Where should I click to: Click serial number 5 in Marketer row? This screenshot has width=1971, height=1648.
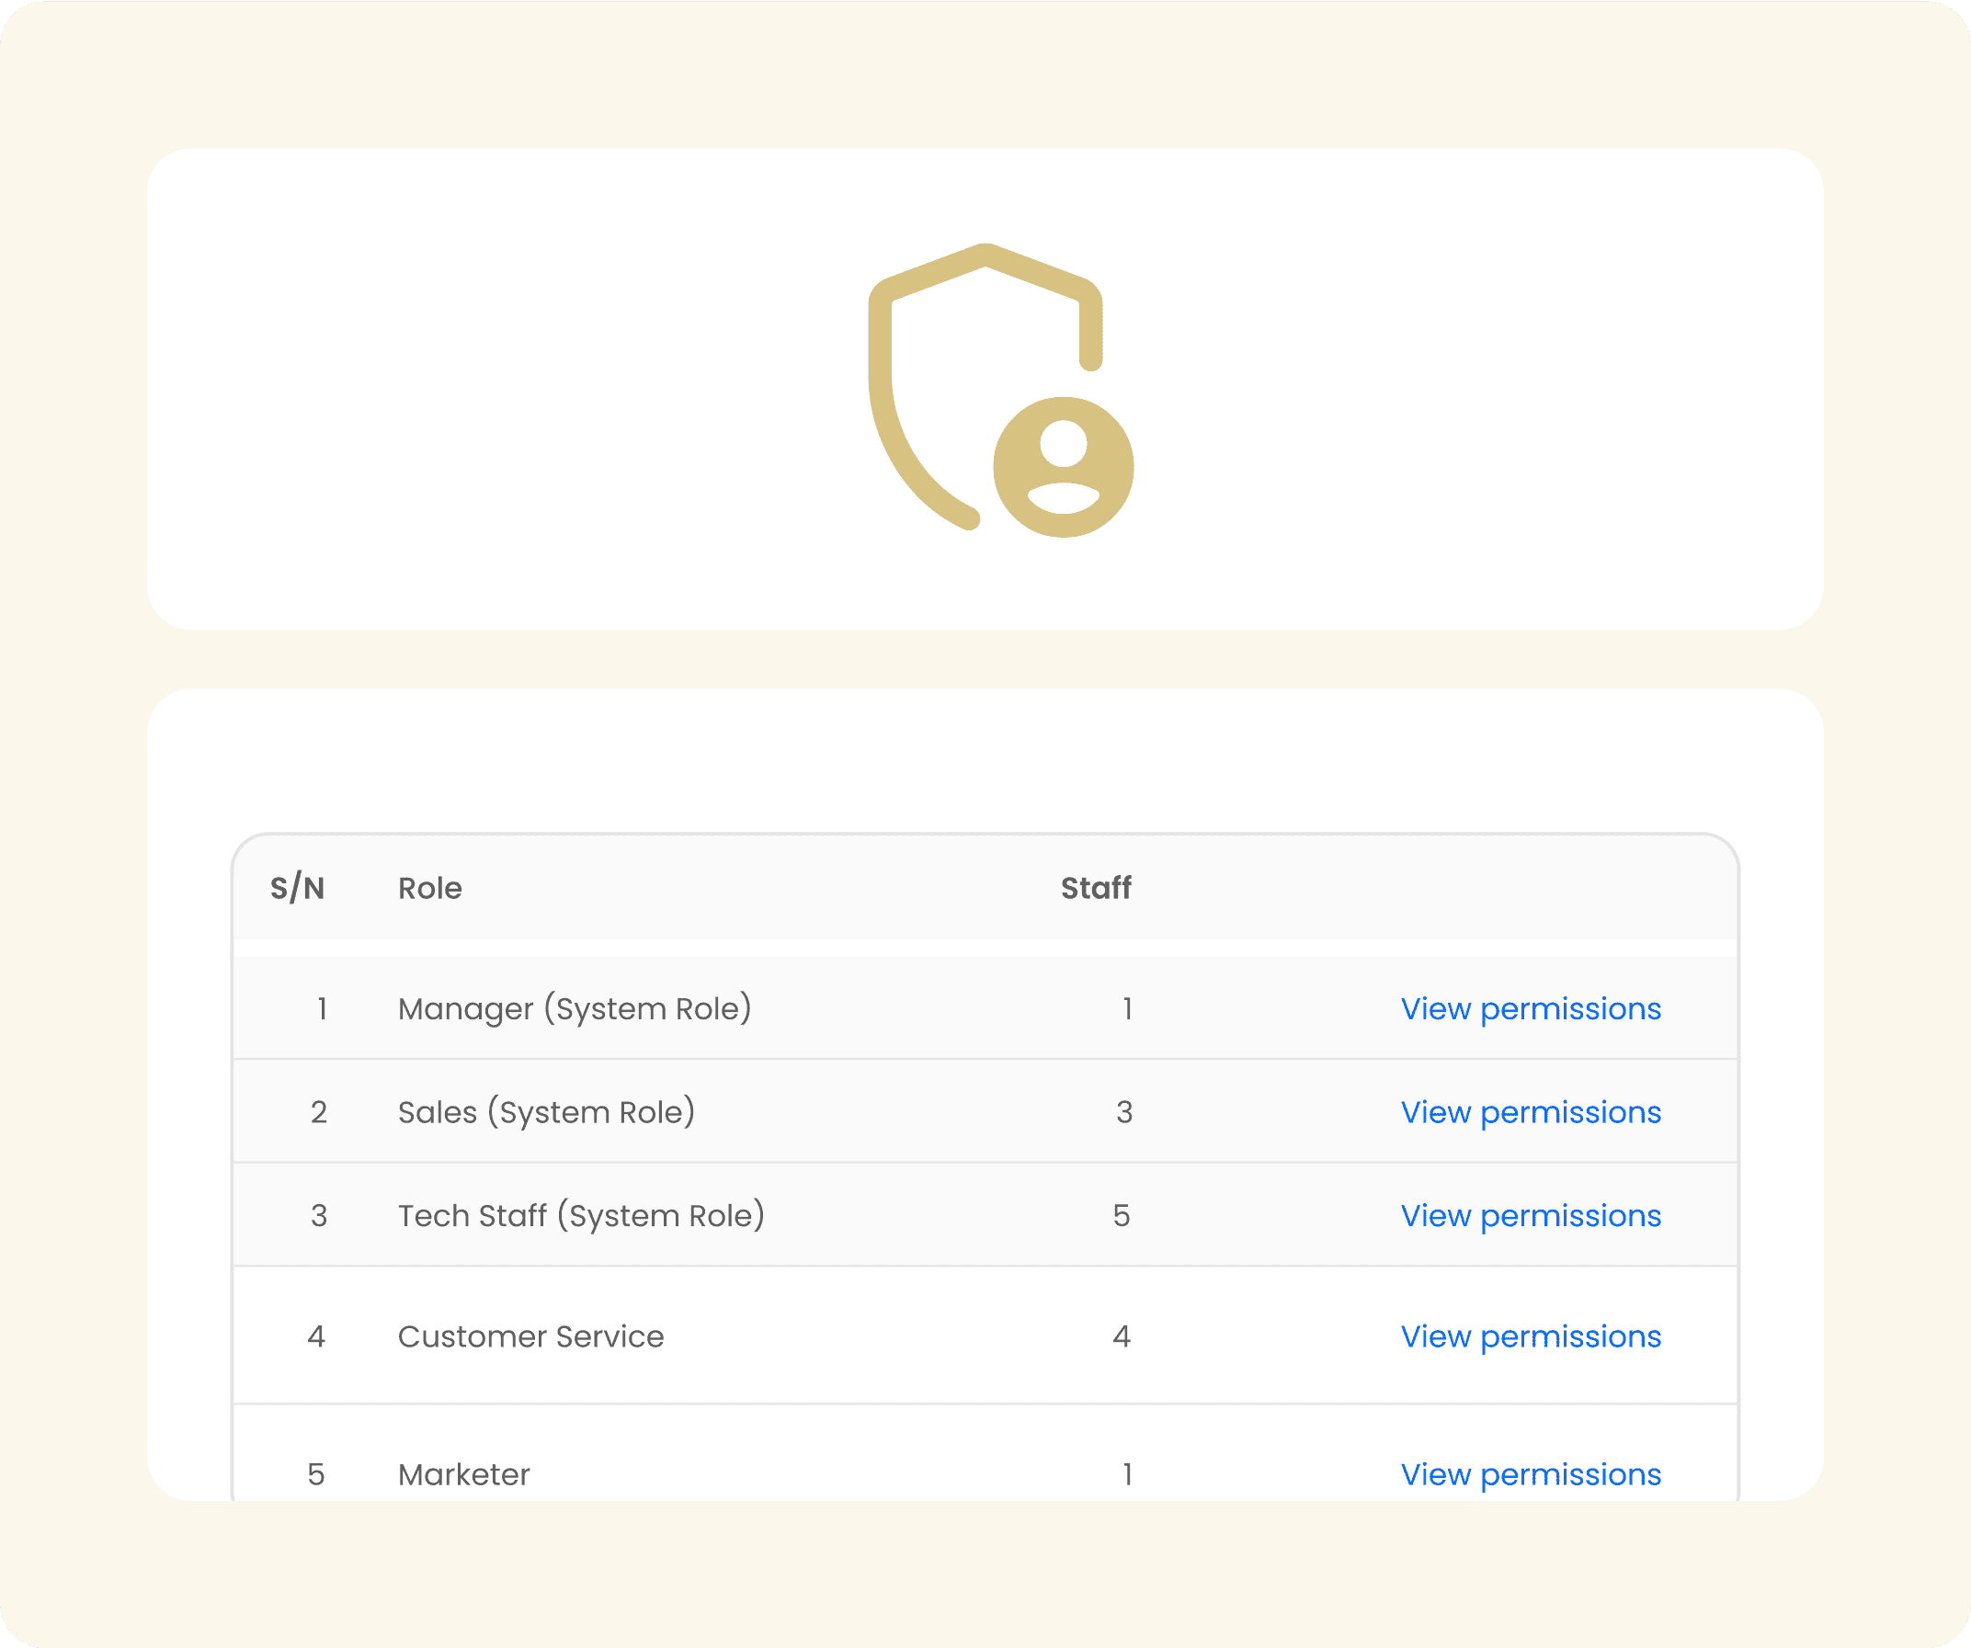coord(316,1474)
